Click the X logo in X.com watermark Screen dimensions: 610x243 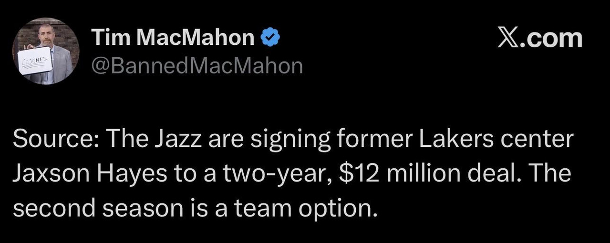tap(508, 38)
